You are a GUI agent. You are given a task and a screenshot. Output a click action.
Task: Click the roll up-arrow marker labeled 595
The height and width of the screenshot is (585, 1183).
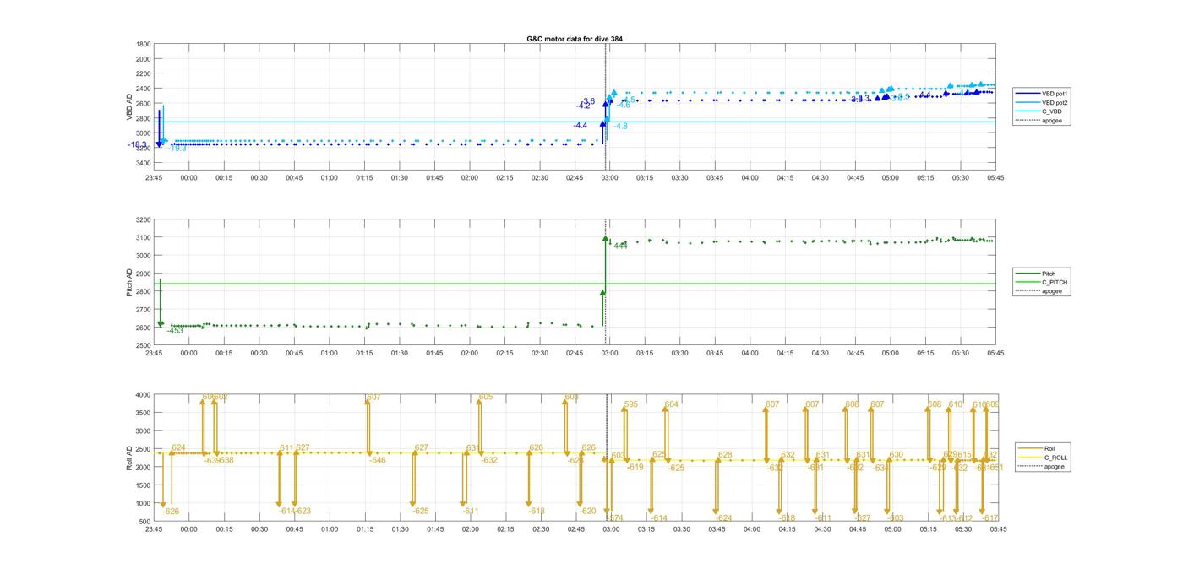[624, 410]
